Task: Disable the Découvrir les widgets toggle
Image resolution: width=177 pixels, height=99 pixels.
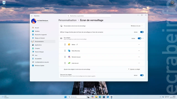Action: click(x=142, y=75)
